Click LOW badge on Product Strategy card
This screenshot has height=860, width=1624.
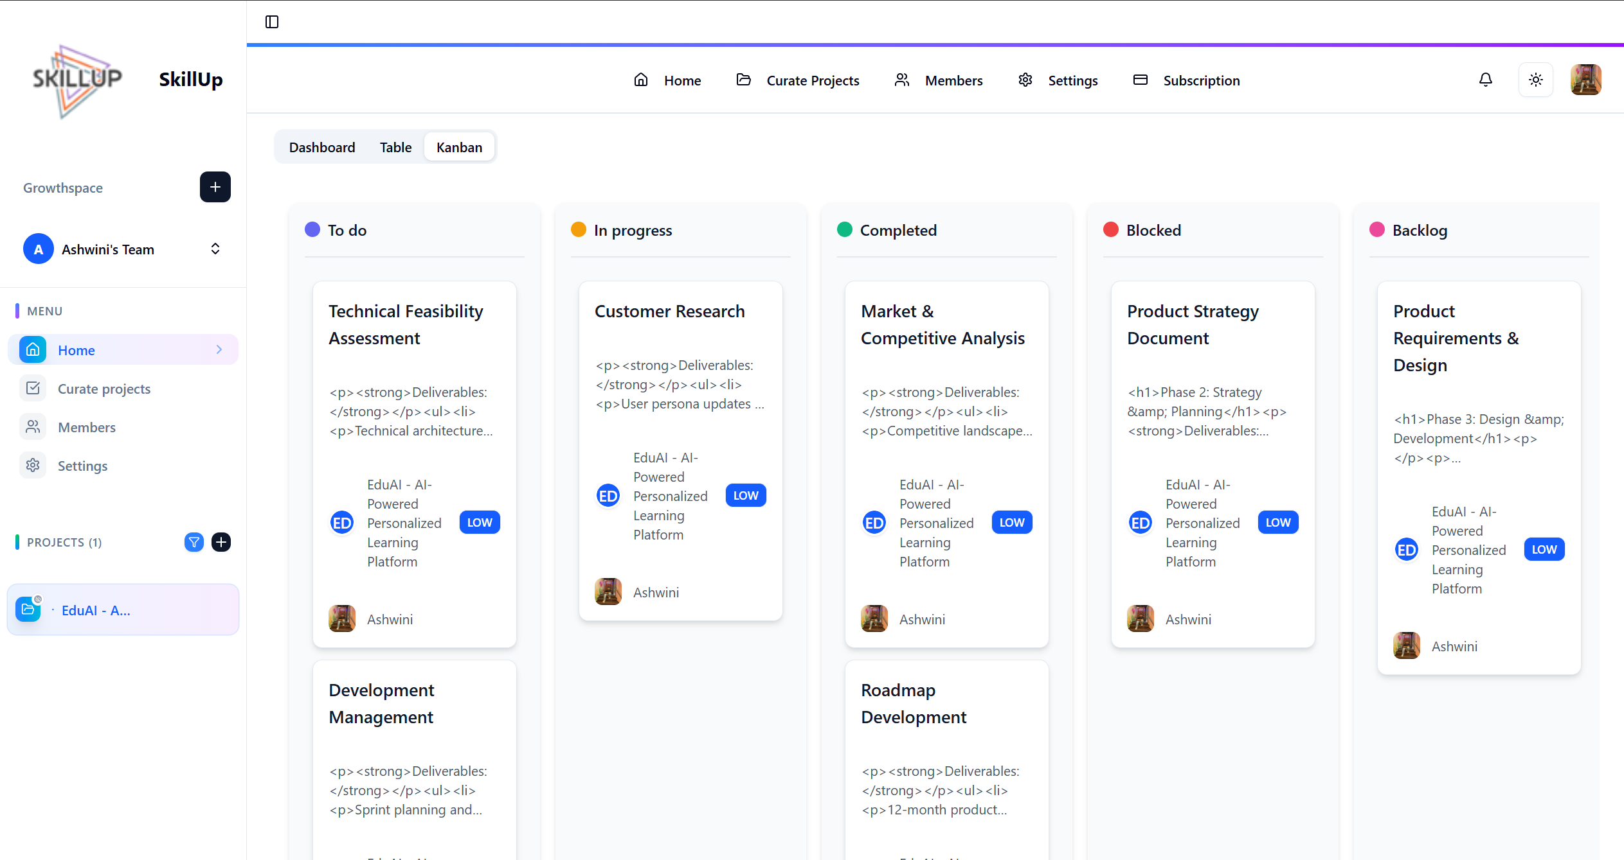point(1278,522)
